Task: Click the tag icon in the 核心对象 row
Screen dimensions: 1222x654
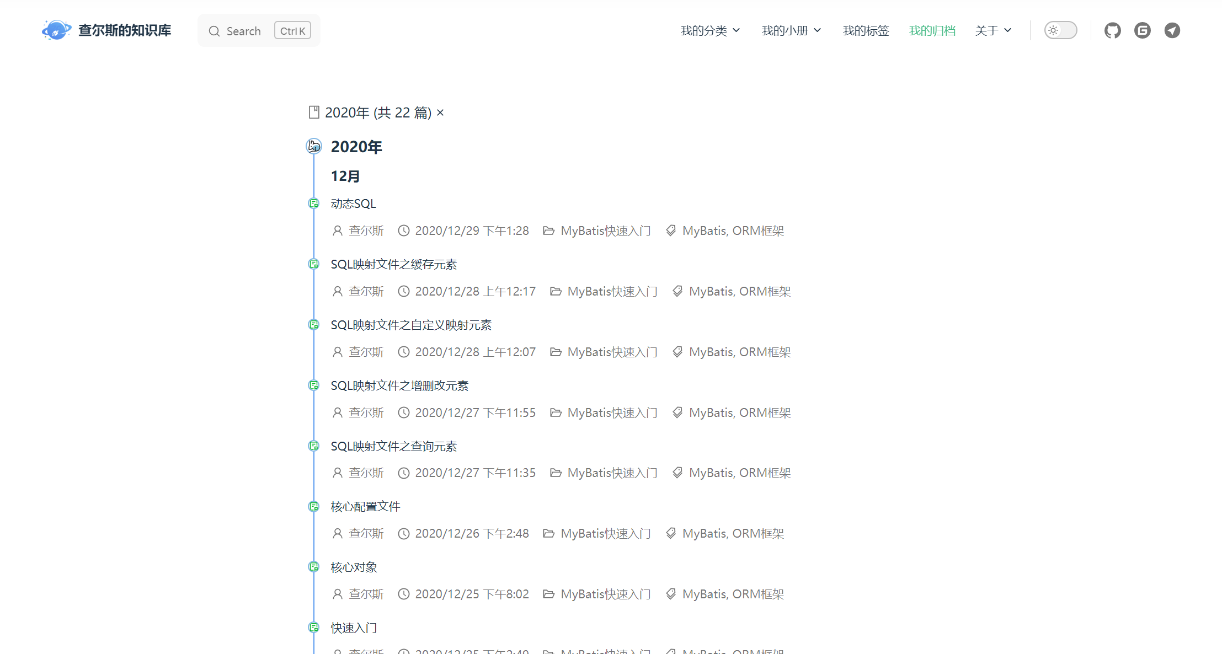Action: [x=671, y=594]
